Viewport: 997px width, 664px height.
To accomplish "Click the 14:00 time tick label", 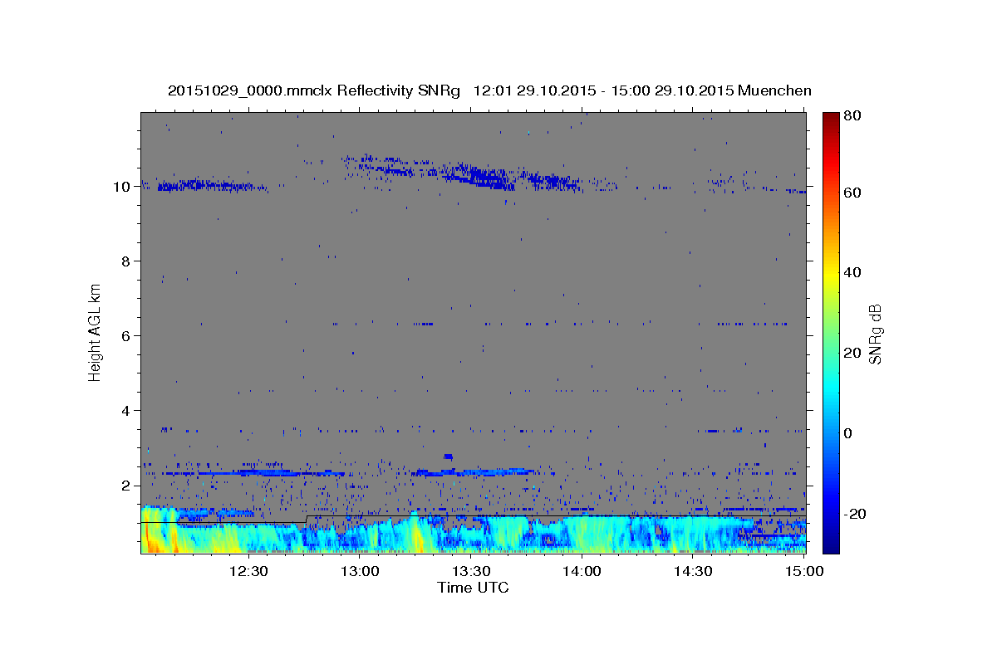I will (582, 571).
